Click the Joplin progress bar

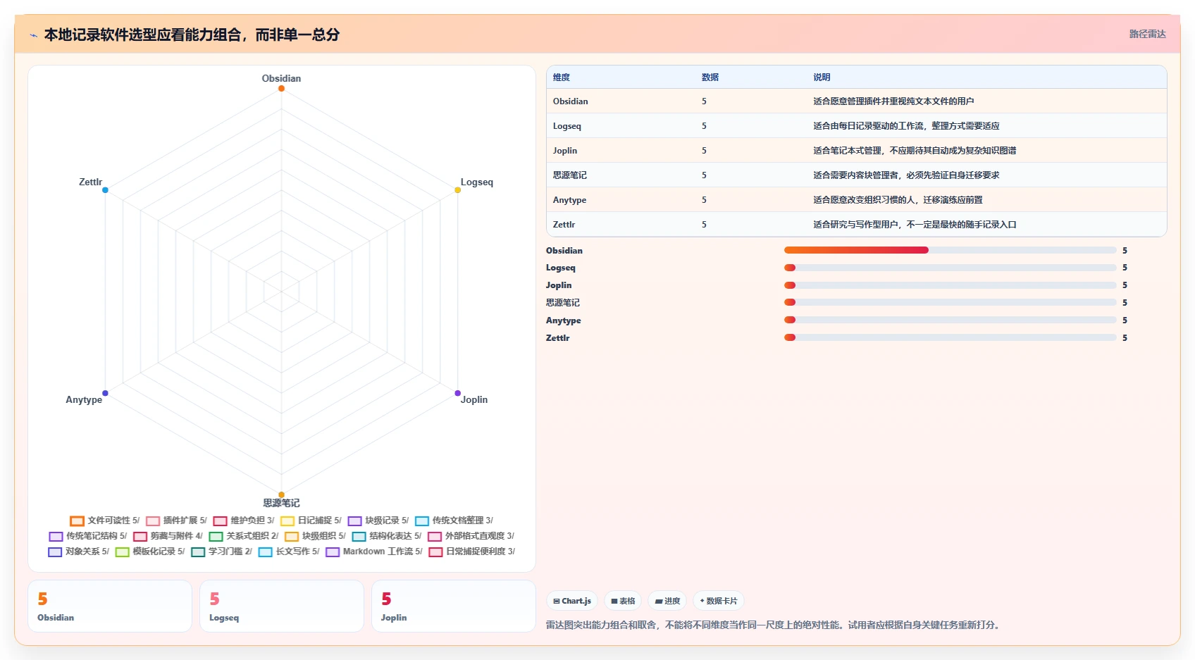pos(951,285)
